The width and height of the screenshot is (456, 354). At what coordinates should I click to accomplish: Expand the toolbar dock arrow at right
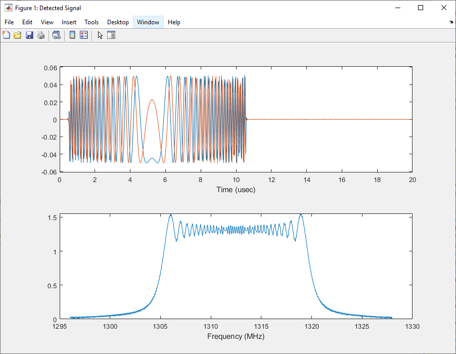point(451,22)
